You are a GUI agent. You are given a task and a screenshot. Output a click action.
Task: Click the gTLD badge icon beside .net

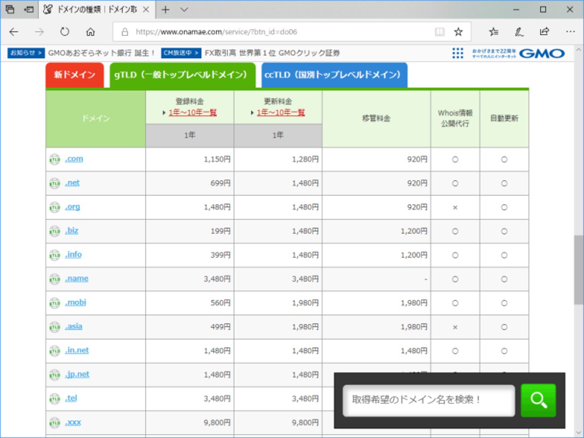tap(55, 183)
